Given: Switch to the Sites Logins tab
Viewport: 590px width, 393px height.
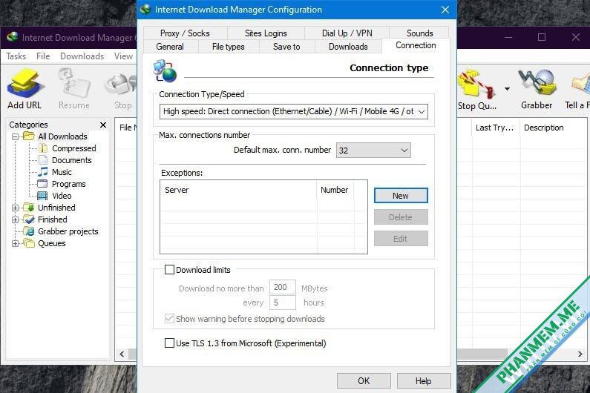Looking at the screenshot, I should point(266,33).
